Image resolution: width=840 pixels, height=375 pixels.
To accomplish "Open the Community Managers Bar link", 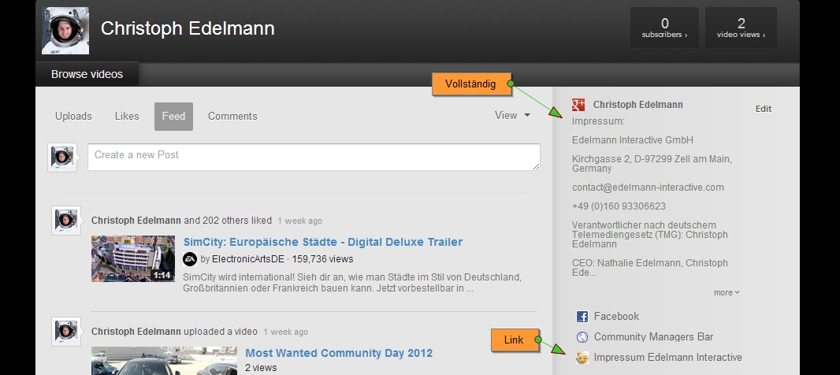I will coord(653,337).
